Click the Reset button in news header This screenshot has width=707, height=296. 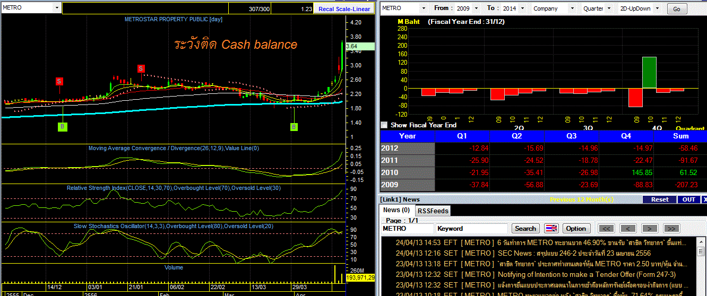660,199
